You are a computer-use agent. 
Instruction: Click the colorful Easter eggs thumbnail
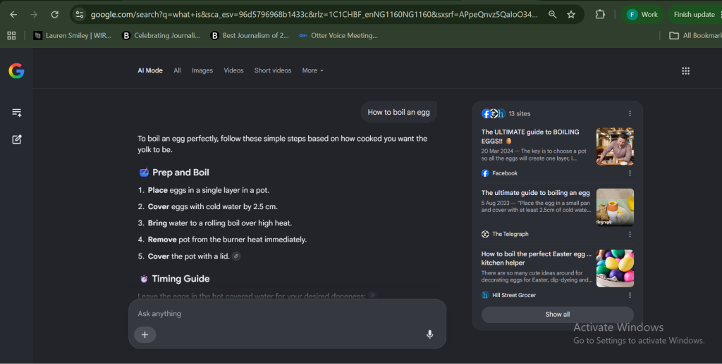pyautogui.click(x=615, y=268)
